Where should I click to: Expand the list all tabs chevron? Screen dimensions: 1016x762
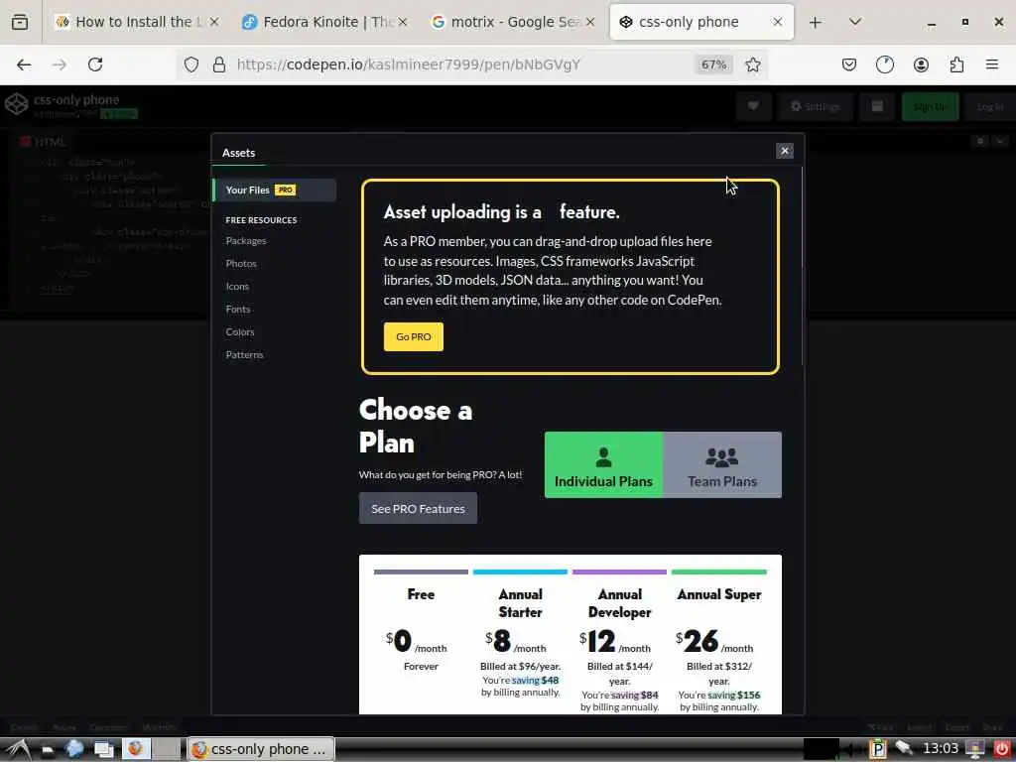coord(854,22)
